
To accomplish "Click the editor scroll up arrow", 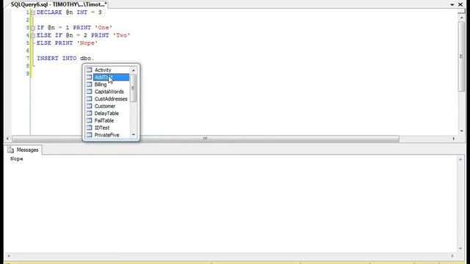I will pyautogui.click(x=461, y=18).
